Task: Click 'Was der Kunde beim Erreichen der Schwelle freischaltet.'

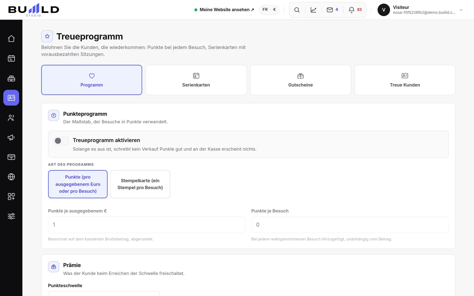Action: (x=124, y=273)
